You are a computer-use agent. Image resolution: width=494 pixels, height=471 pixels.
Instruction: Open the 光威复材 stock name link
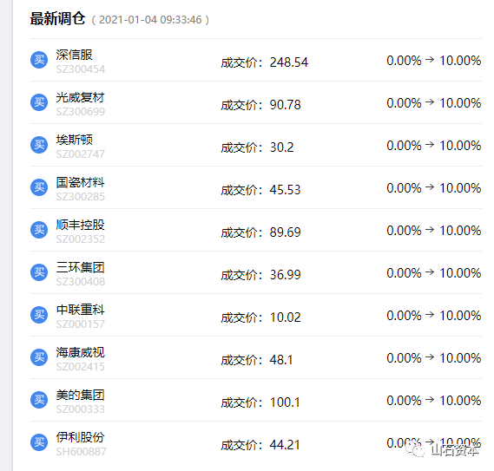[x=81, y=97]
